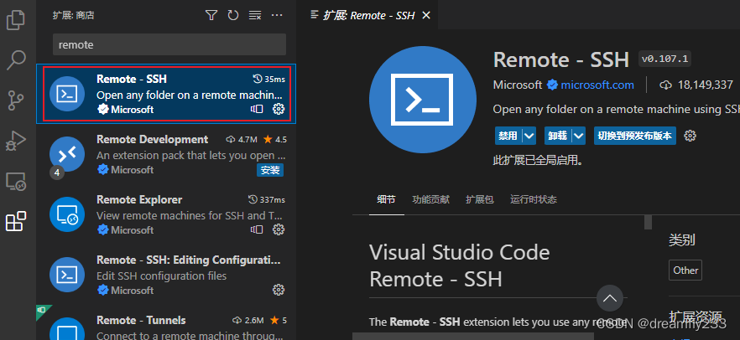Click the 18,149,337 install count
Screen dimensions: 740x340
pos(696,85)
